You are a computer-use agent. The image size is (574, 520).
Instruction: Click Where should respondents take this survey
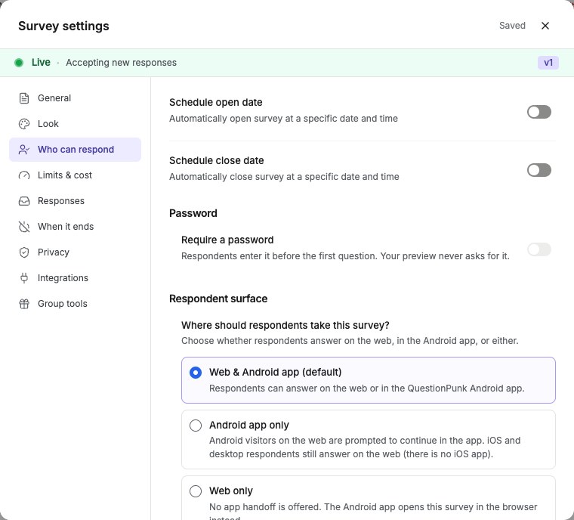pyautogui.click(x=285, y=326)
